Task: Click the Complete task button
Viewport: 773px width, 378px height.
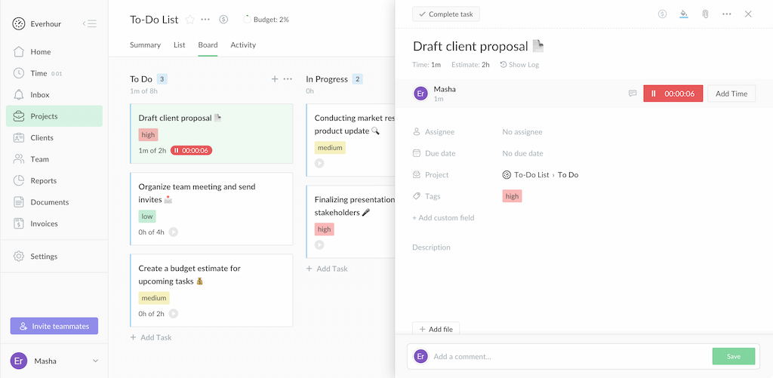Action: tap(445, 14)
